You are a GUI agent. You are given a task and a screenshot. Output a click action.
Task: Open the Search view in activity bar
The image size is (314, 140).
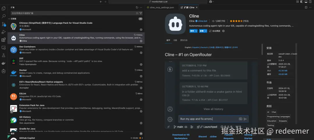[3, 16]
